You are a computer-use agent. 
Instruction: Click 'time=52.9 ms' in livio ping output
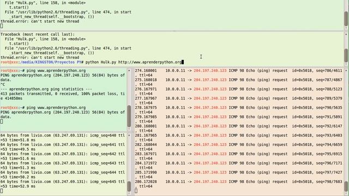tap(21, 186)
